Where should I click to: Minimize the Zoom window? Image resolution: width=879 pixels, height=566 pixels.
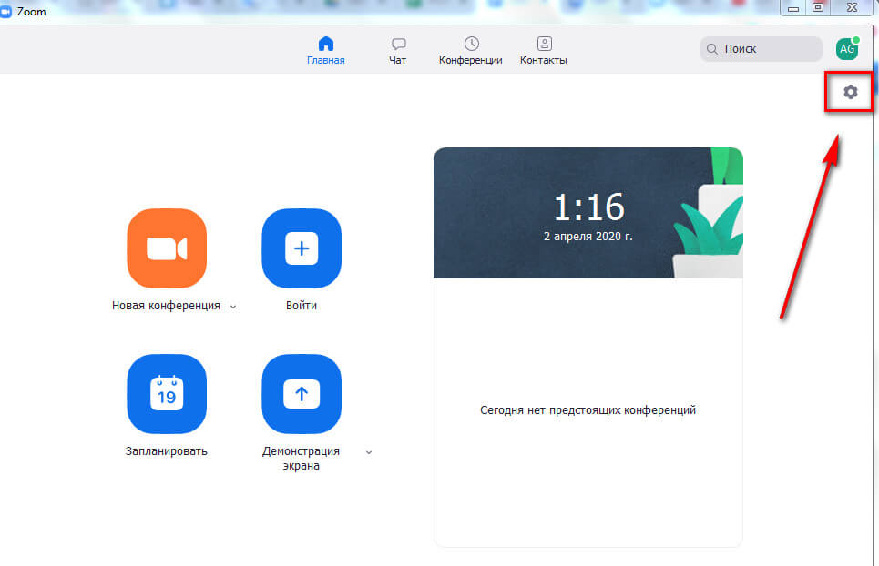(794, 8)
